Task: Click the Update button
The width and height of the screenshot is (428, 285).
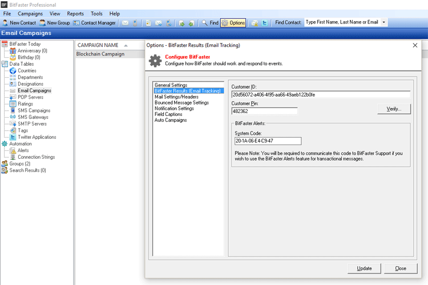Action: (364, 268)
